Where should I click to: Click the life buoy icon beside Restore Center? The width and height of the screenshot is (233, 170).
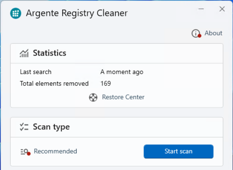point(93,97)
